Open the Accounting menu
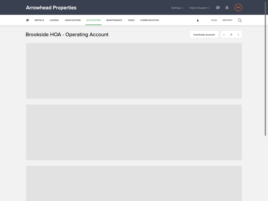 tap(93, 20)
